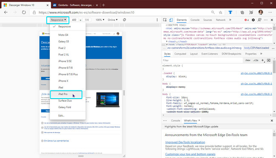Show more Styles pane tabs
Screen dimensions: 276x158
[261, 54]
